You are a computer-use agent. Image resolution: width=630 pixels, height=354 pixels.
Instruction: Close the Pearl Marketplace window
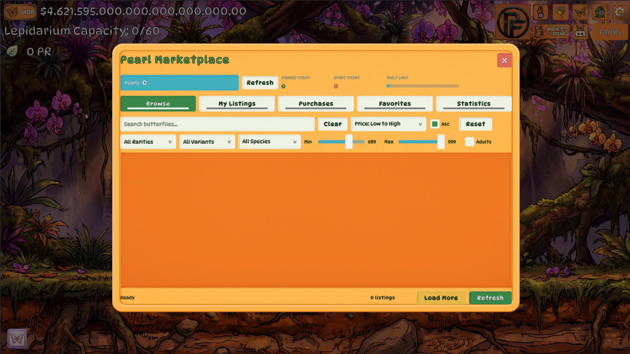(504, 60)
